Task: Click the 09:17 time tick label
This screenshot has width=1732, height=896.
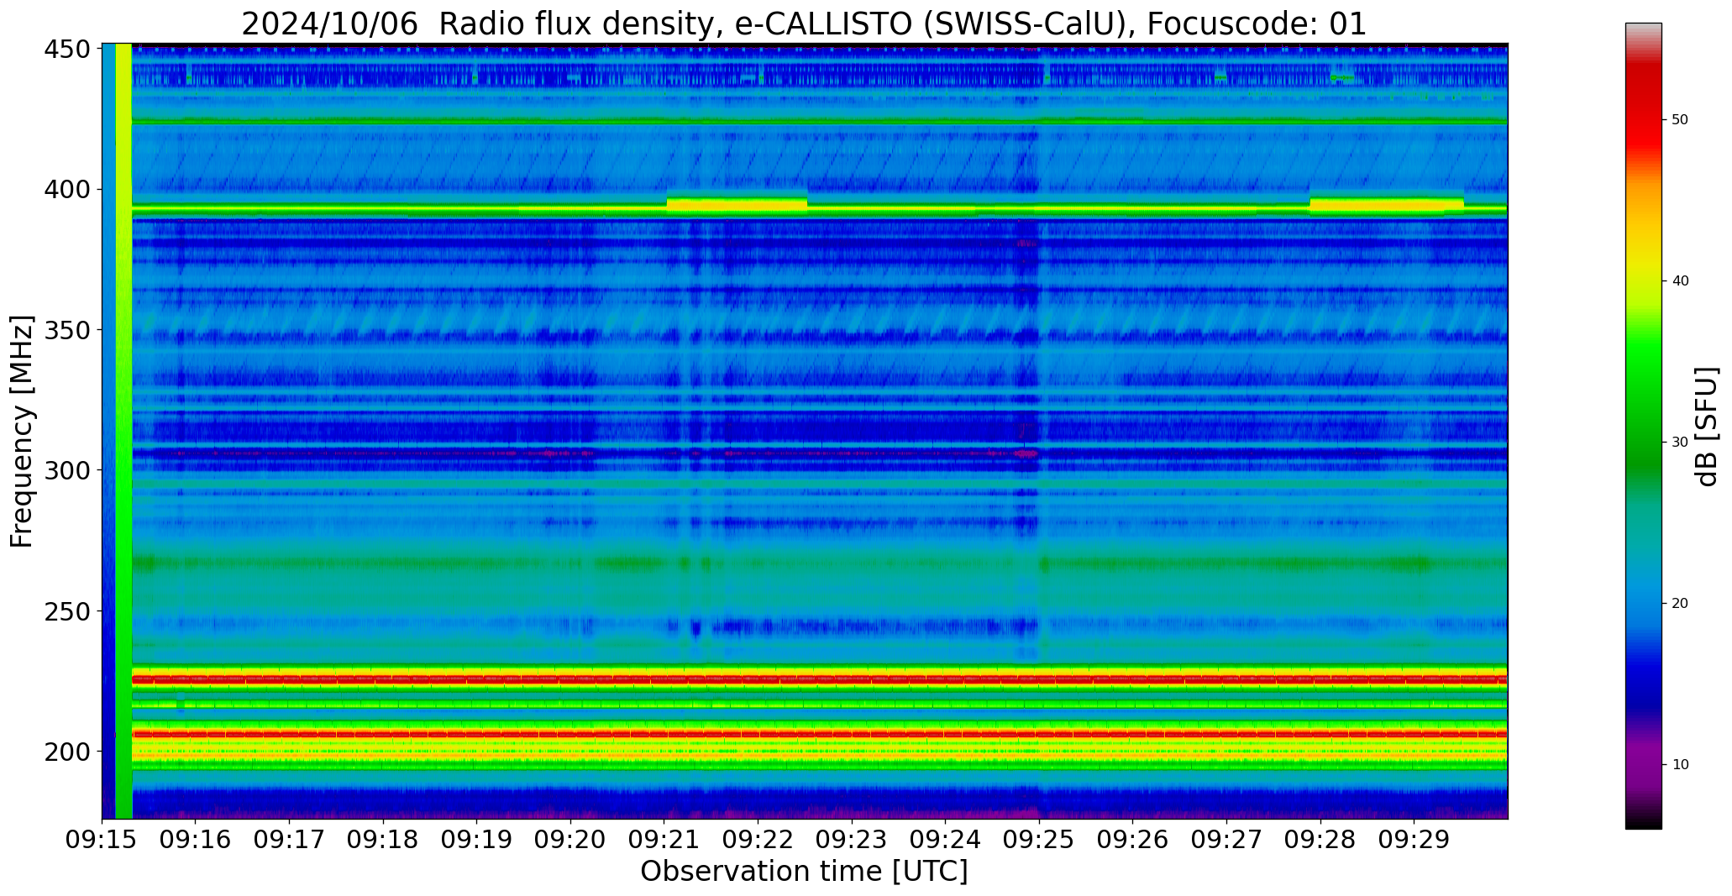Action: (289, 840)
